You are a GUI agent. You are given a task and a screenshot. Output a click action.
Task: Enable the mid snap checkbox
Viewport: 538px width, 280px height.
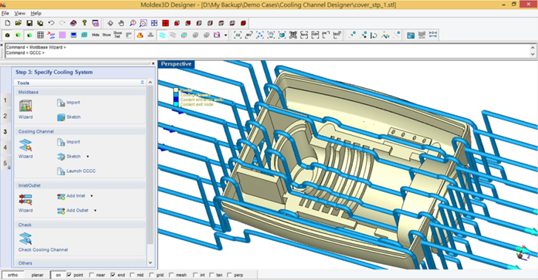point(132,275)
